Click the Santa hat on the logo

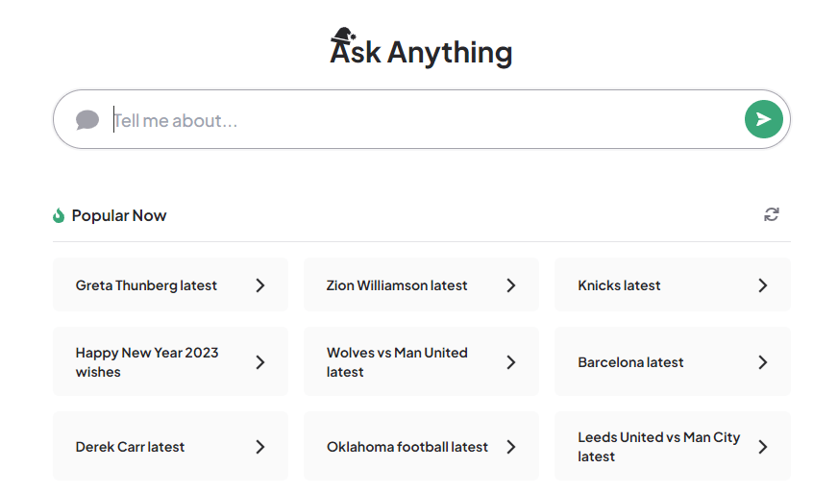tap(342, 37)
